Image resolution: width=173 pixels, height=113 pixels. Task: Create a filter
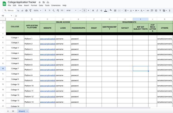160,11
